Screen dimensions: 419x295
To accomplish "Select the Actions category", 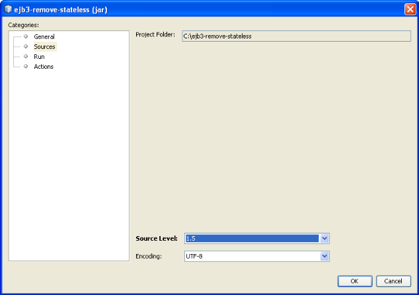I will (44, 67).
